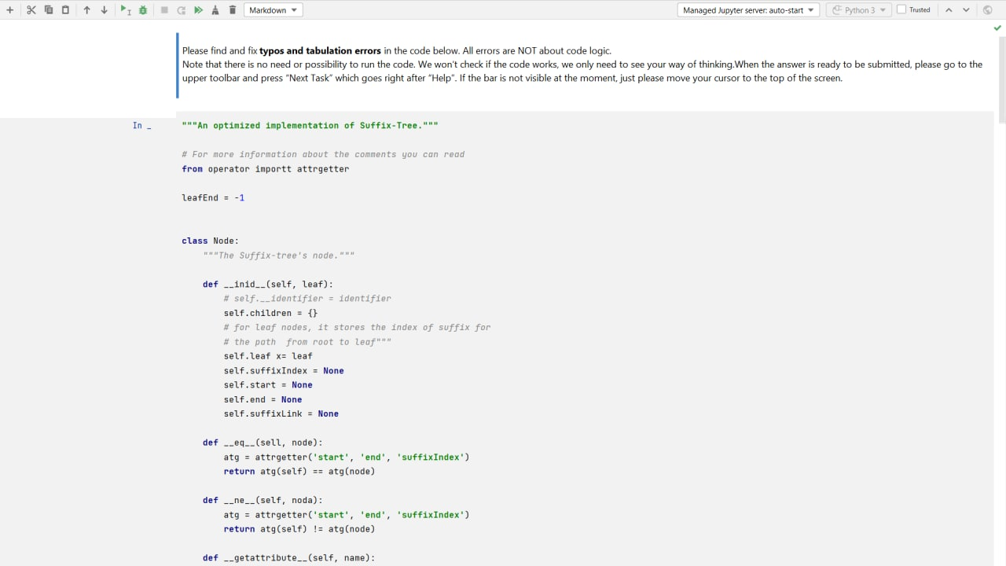Screen dimensions: 1006x566
Task: Toggle the Trusted checkbox
Action: tap(901, 10)
